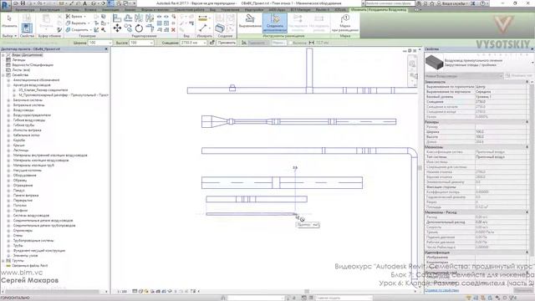Screen dimensions: 535x301
Task: Select 'Трубопроводные системы' tree item
Action: coord(33,241)
